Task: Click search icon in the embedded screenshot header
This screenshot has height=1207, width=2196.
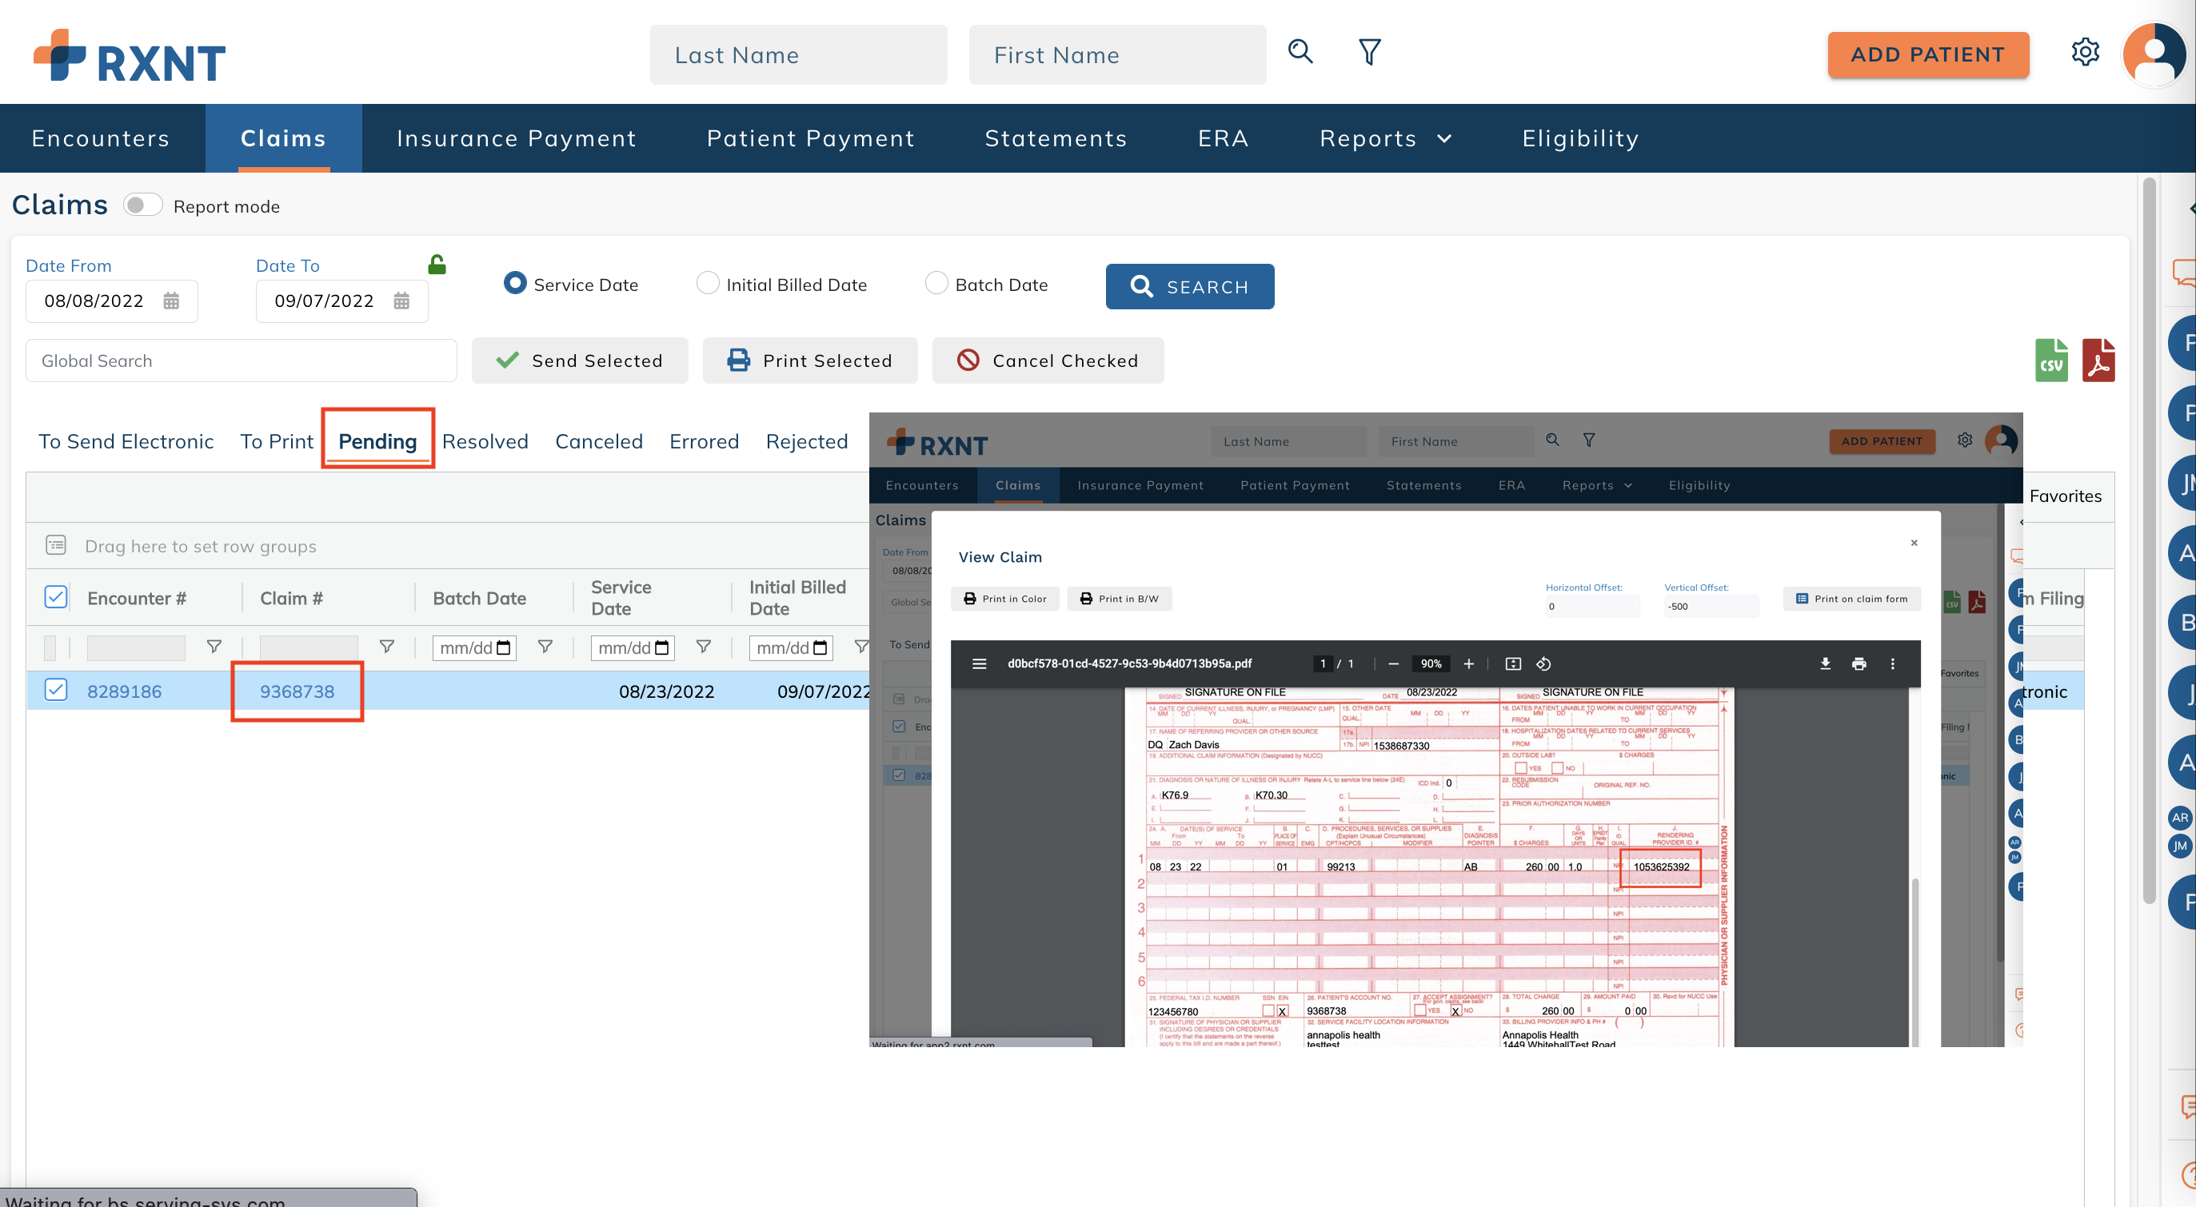Action: (1552, 440)
